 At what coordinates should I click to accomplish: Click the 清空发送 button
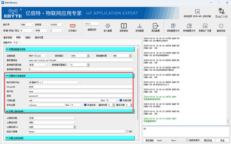208,140
